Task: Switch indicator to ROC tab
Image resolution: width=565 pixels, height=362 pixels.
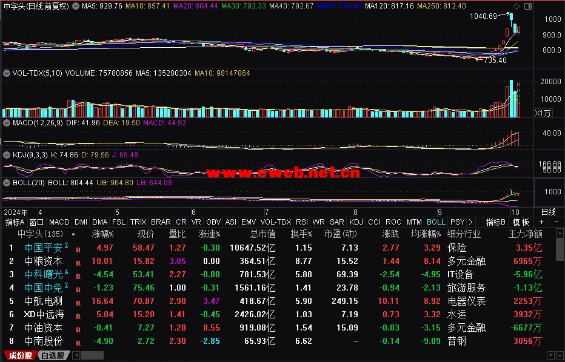Action: point(393,222)
